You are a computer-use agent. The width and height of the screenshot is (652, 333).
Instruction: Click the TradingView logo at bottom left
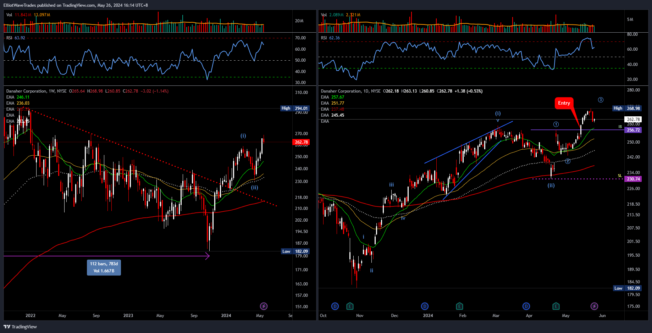point(20,327)
